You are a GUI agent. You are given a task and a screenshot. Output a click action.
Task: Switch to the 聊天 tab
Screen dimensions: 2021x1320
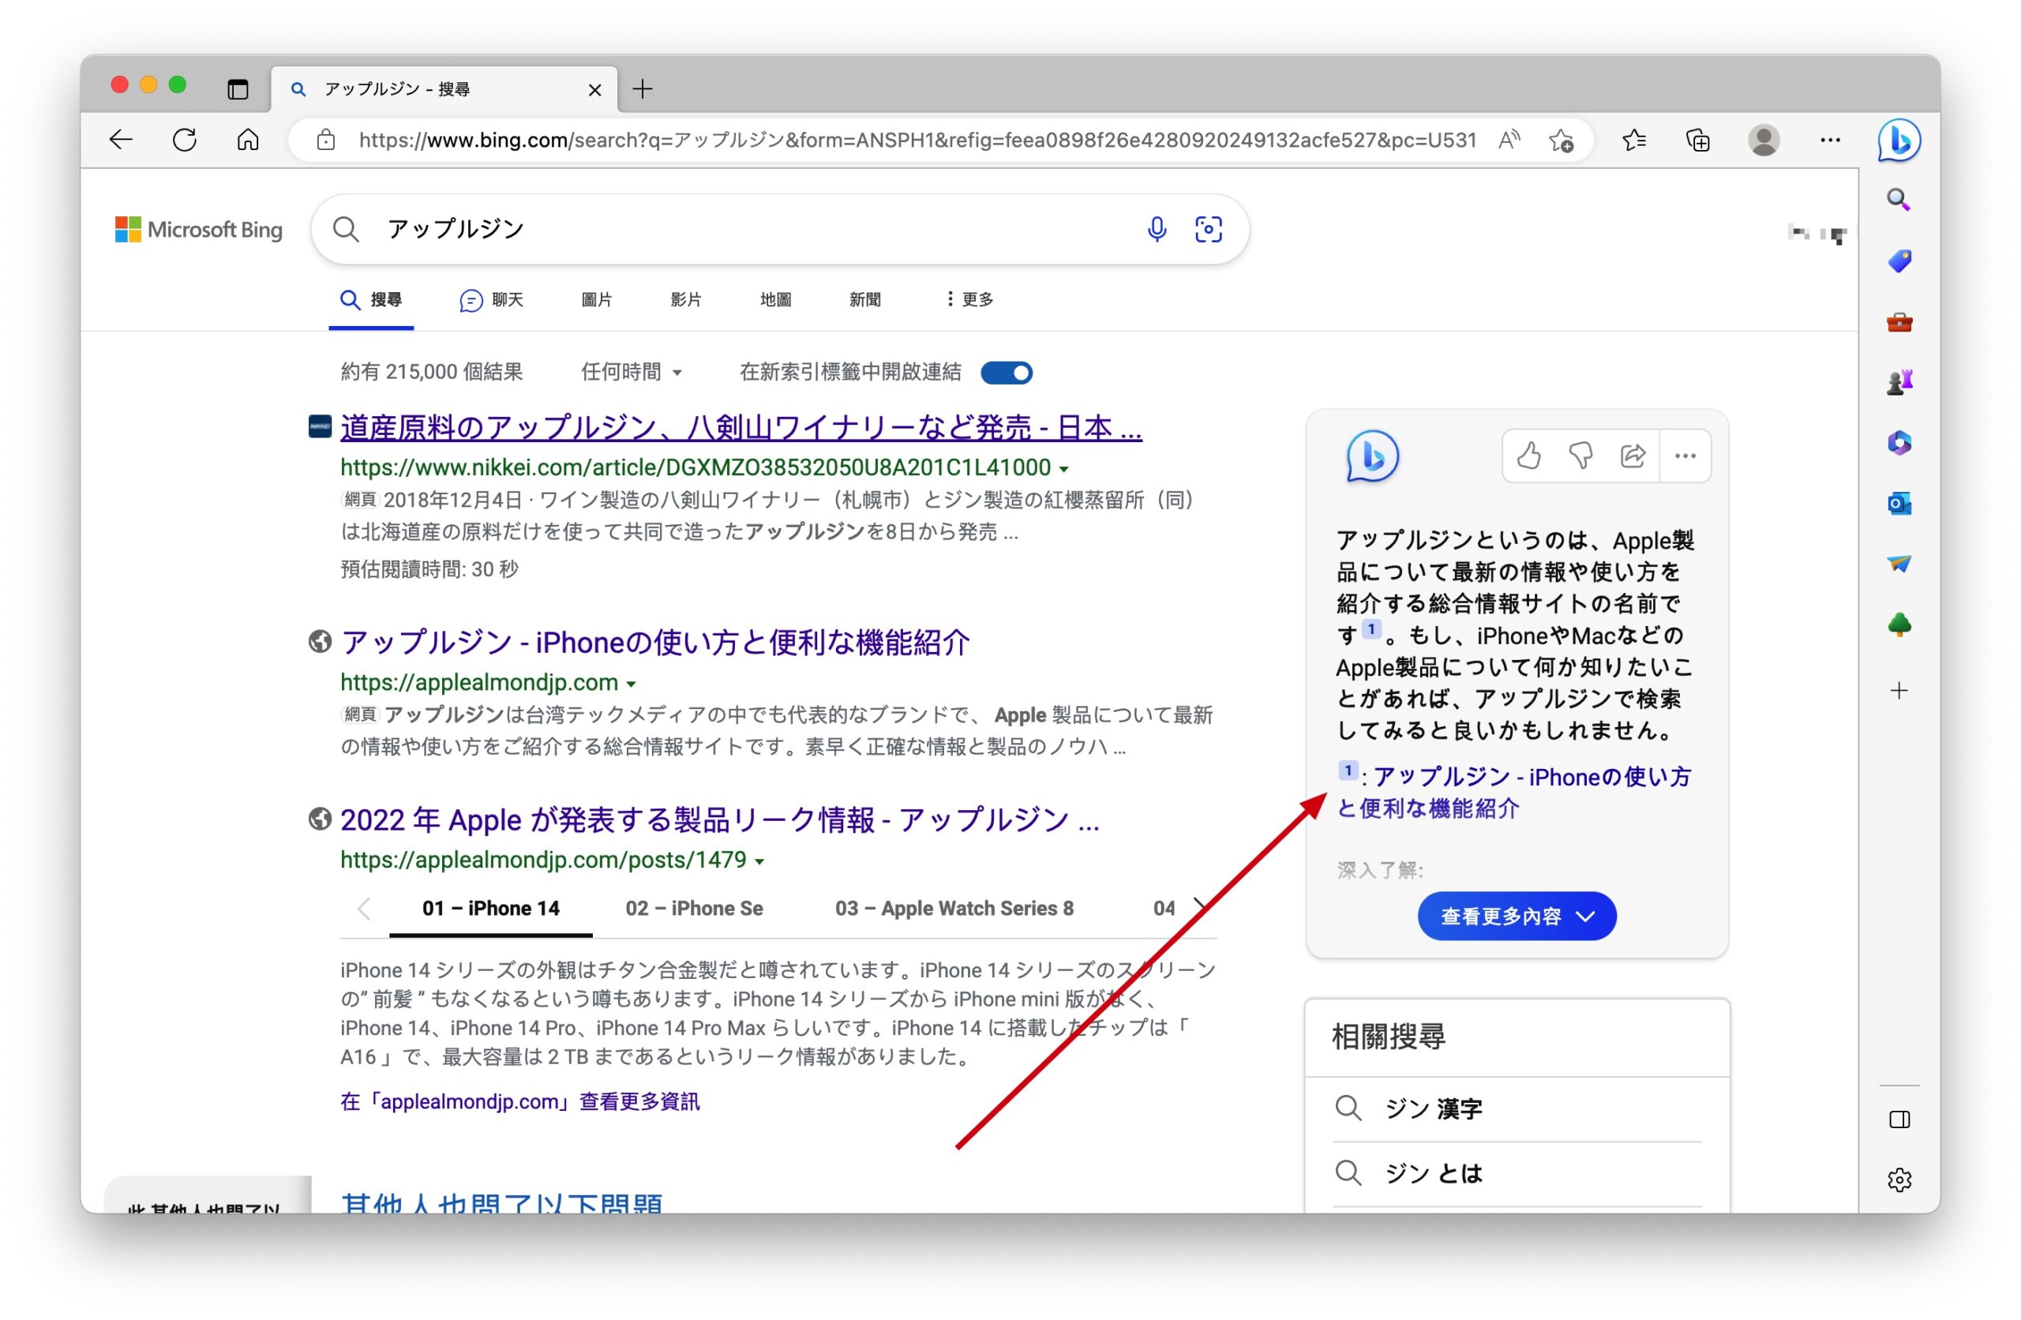pyautogui.click(x=492, y=300)
